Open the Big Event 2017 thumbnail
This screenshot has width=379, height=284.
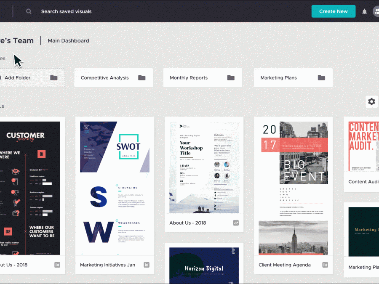click(x=293, y=188)
